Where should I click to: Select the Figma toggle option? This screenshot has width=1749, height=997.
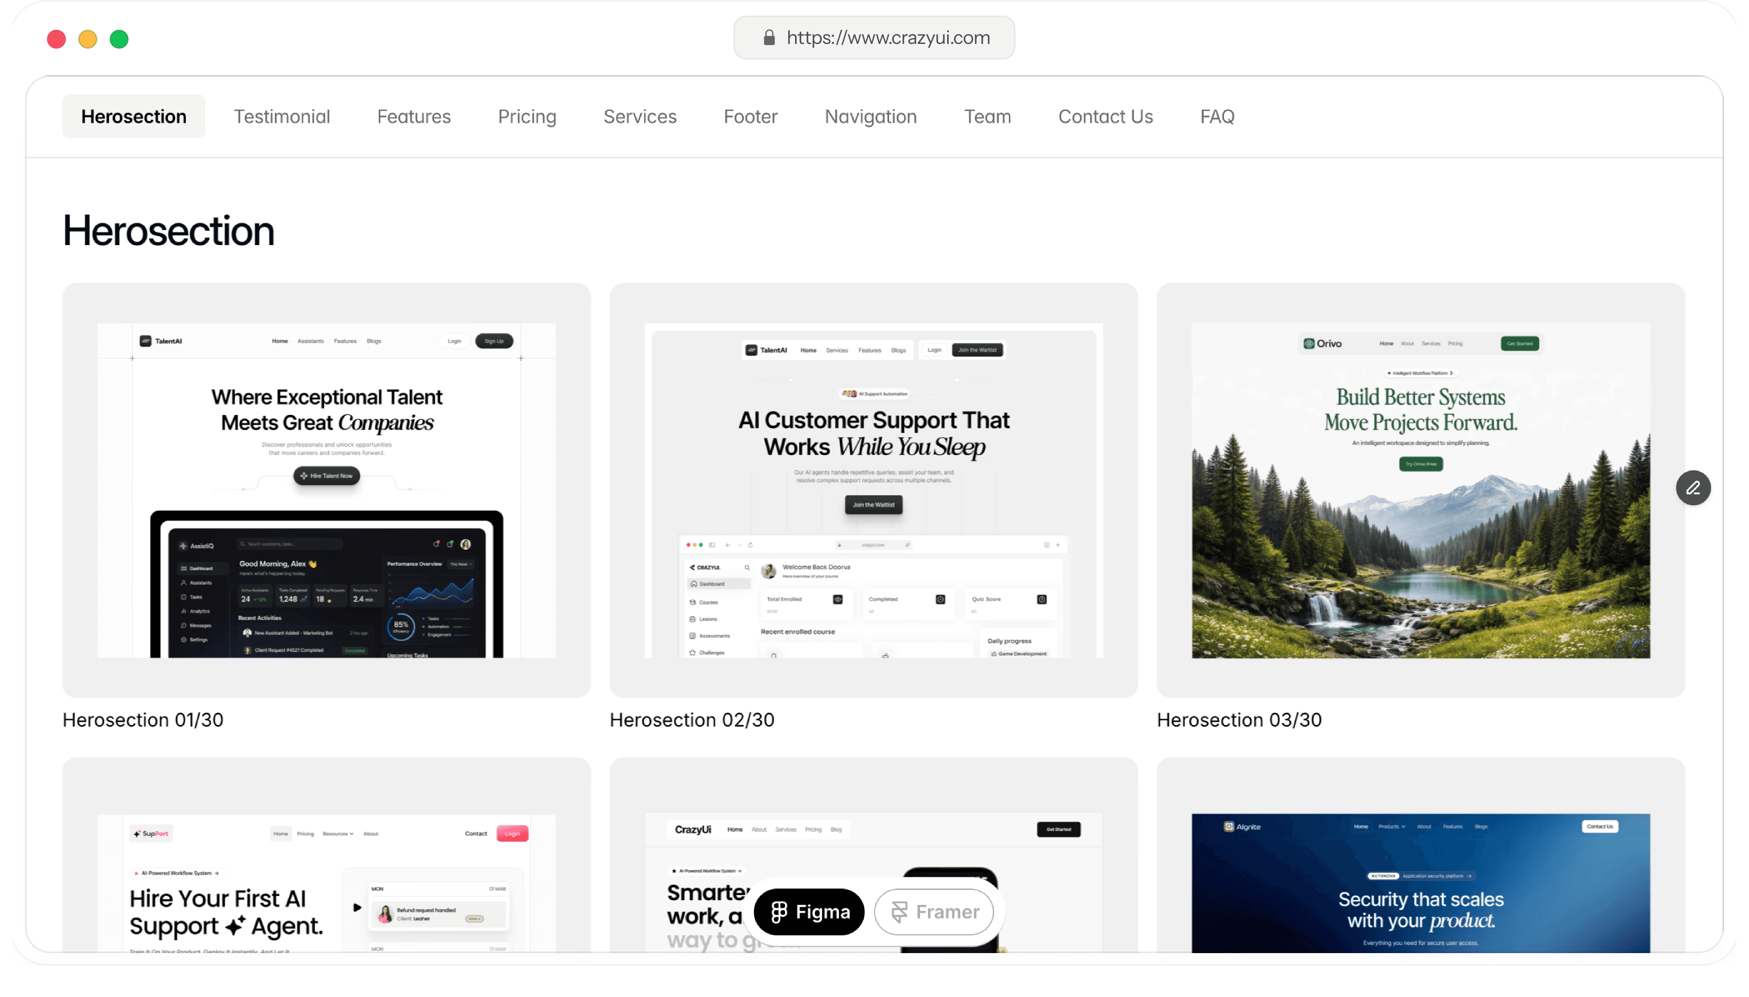(x=809, y=911)
